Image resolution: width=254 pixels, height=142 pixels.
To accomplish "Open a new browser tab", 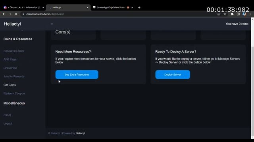I will tap(139, 7).
